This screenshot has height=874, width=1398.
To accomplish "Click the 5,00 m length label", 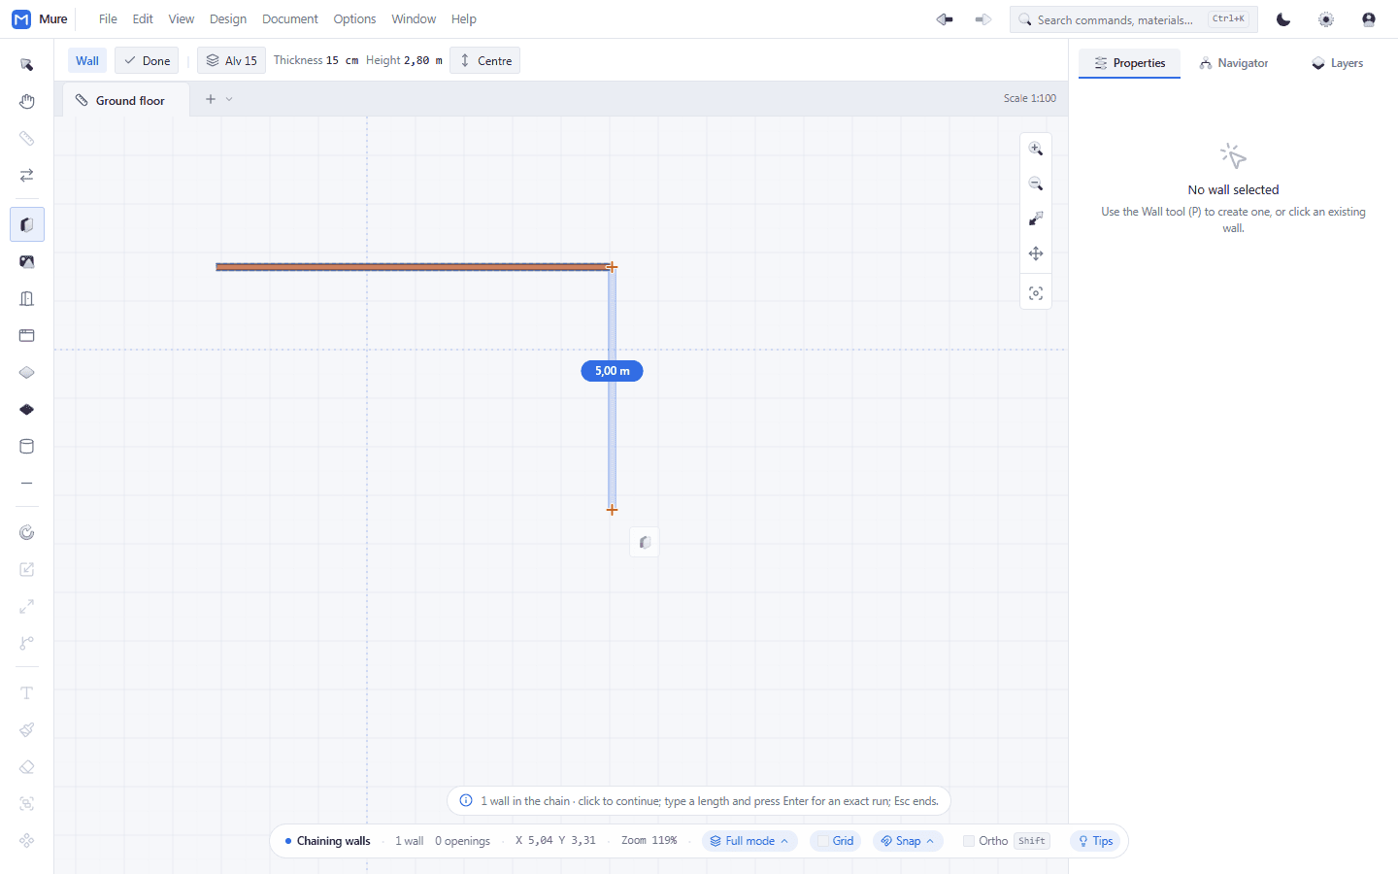I will (612, 371).
